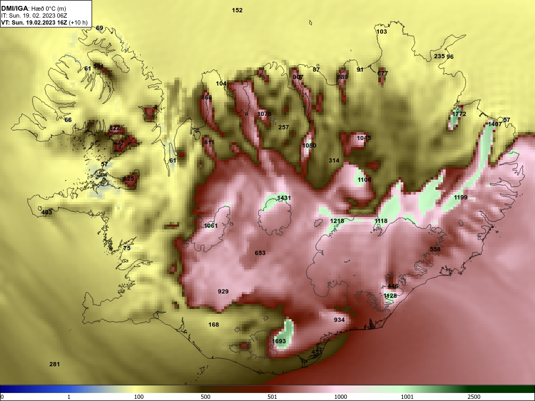Click the legend tick label '1000'
Image resolution: width=535 pixels, height=401 pixels.
[x=340, y=397]
